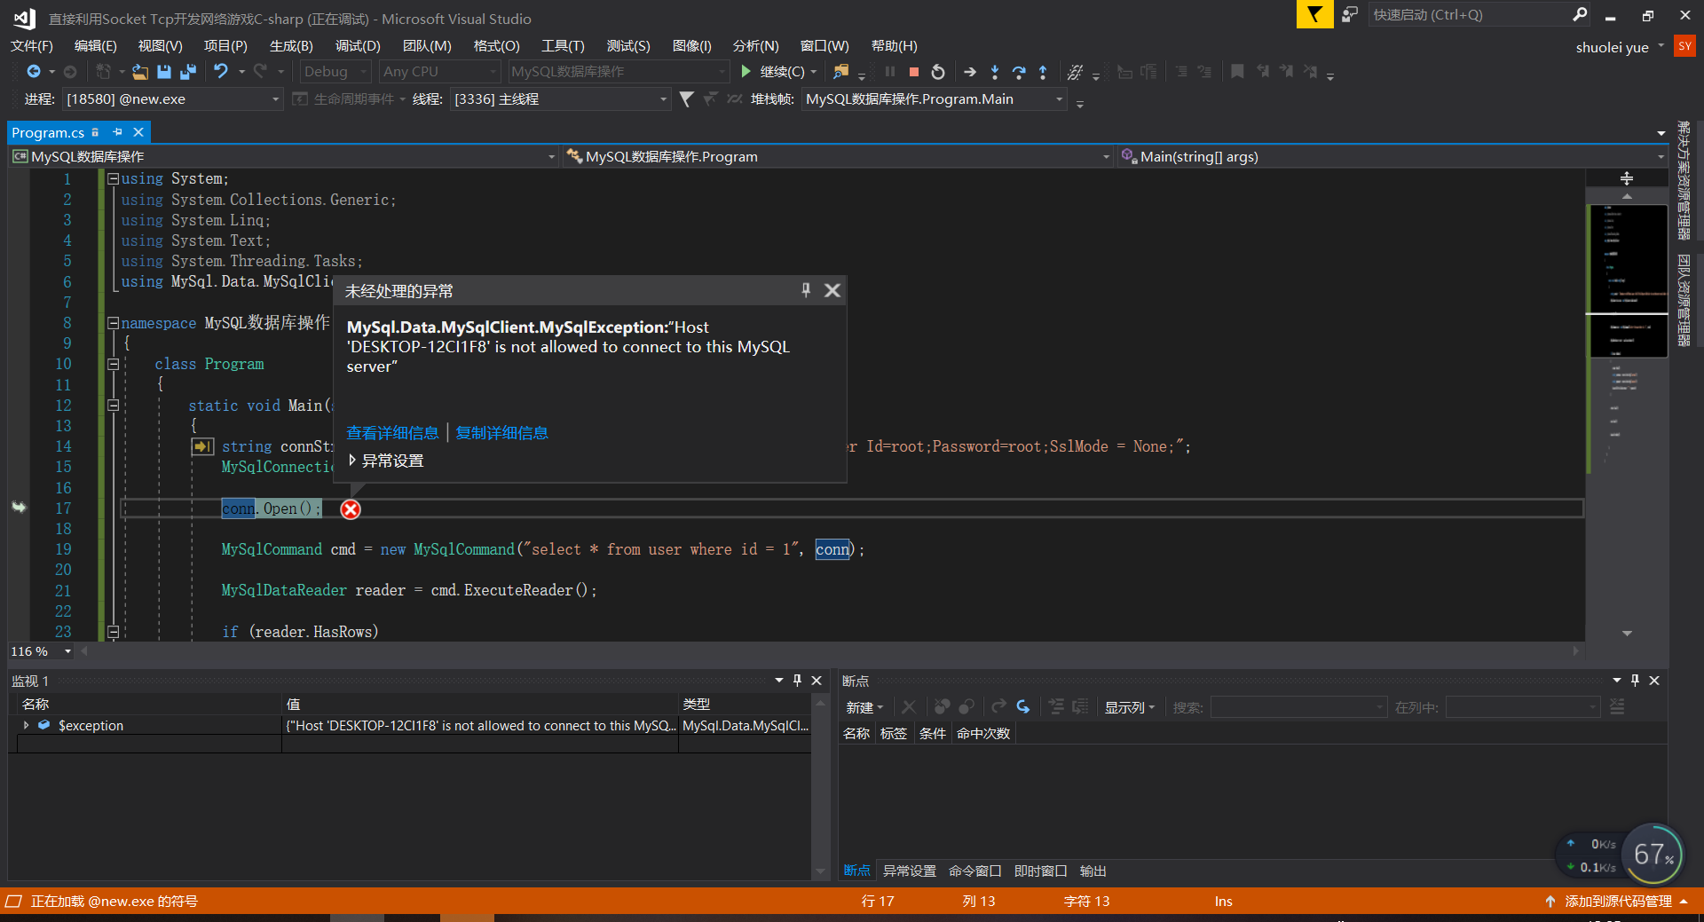Open the 调试(D) menu
The height and width of the screenshot is (922, 1704).
point(358,46)
